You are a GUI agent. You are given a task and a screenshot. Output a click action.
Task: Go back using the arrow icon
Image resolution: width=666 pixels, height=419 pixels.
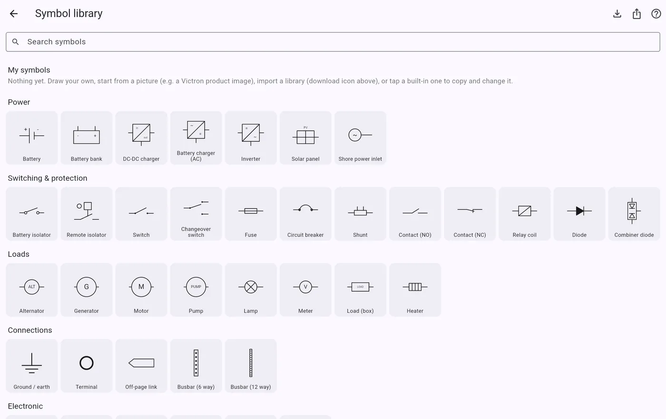click(14, 14)
